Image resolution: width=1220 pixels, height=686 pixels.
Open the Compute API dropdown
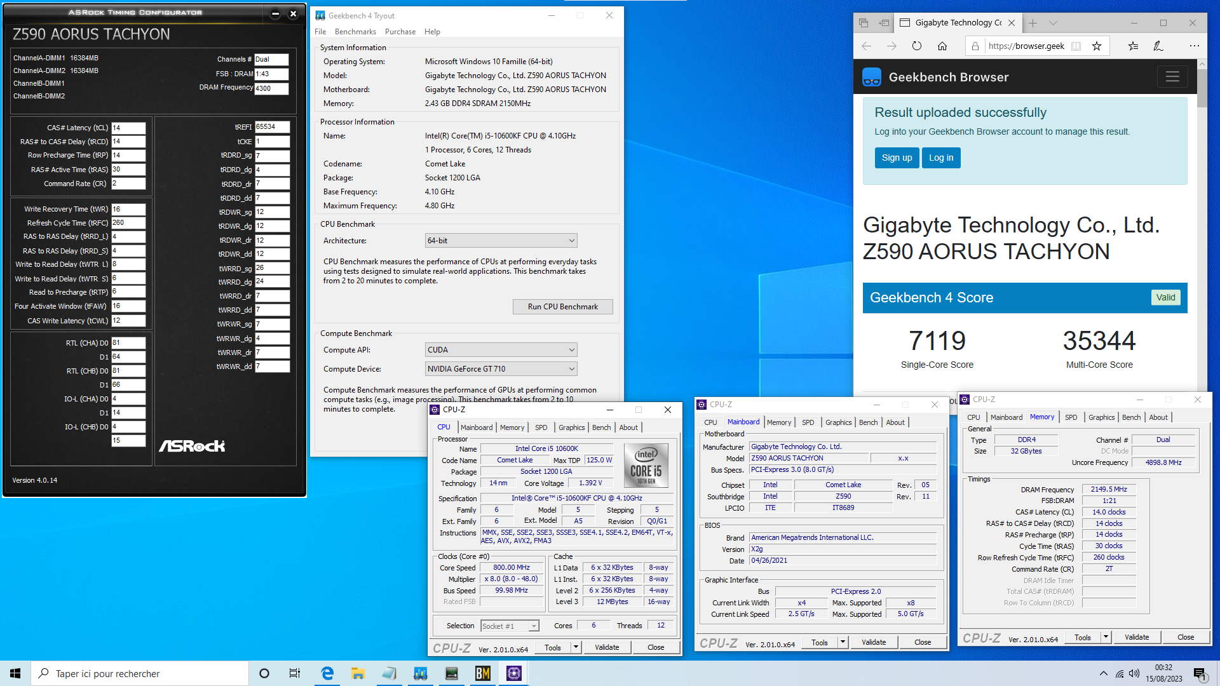click(501, 350)
